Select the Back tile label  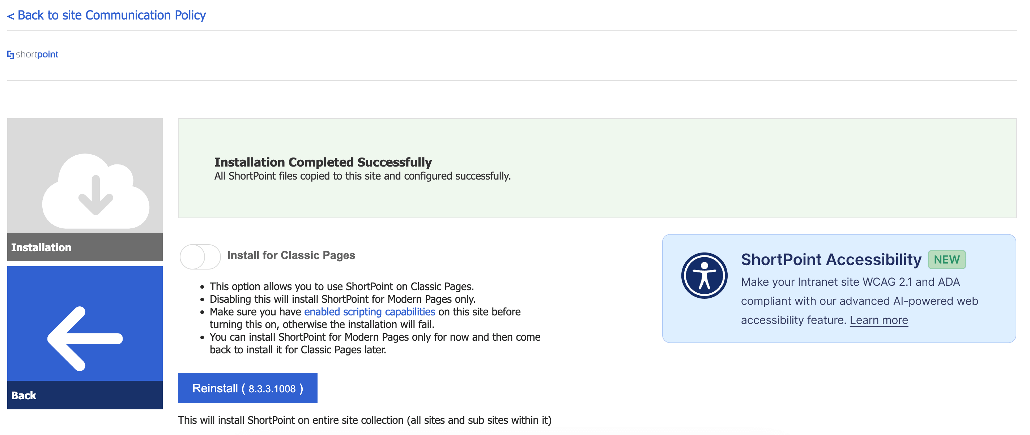[x=24, y=396]
